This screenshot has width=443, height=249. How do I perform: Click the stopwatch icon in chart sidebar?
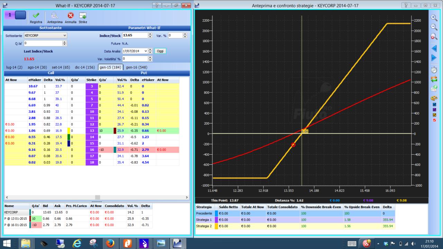[x=434, y=70]
